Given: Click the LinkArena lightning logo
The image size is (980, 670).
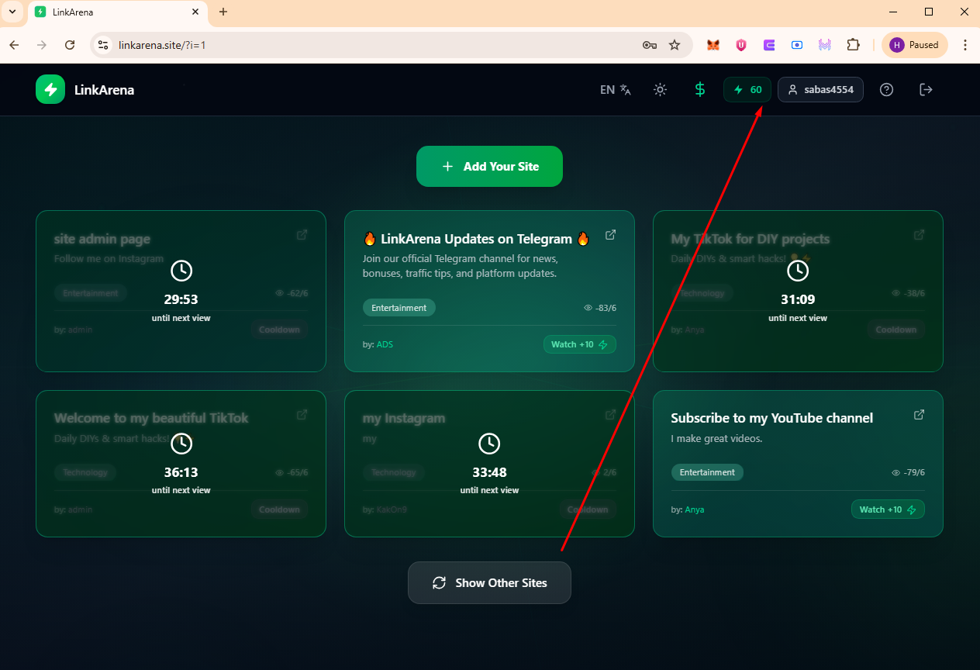Looking at the screenshot, I should 50,89.
